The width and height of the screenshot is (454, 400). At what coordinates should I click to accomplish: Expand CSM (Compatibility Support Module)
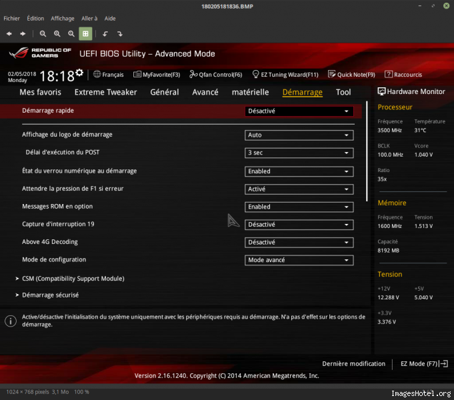(73, 279)
